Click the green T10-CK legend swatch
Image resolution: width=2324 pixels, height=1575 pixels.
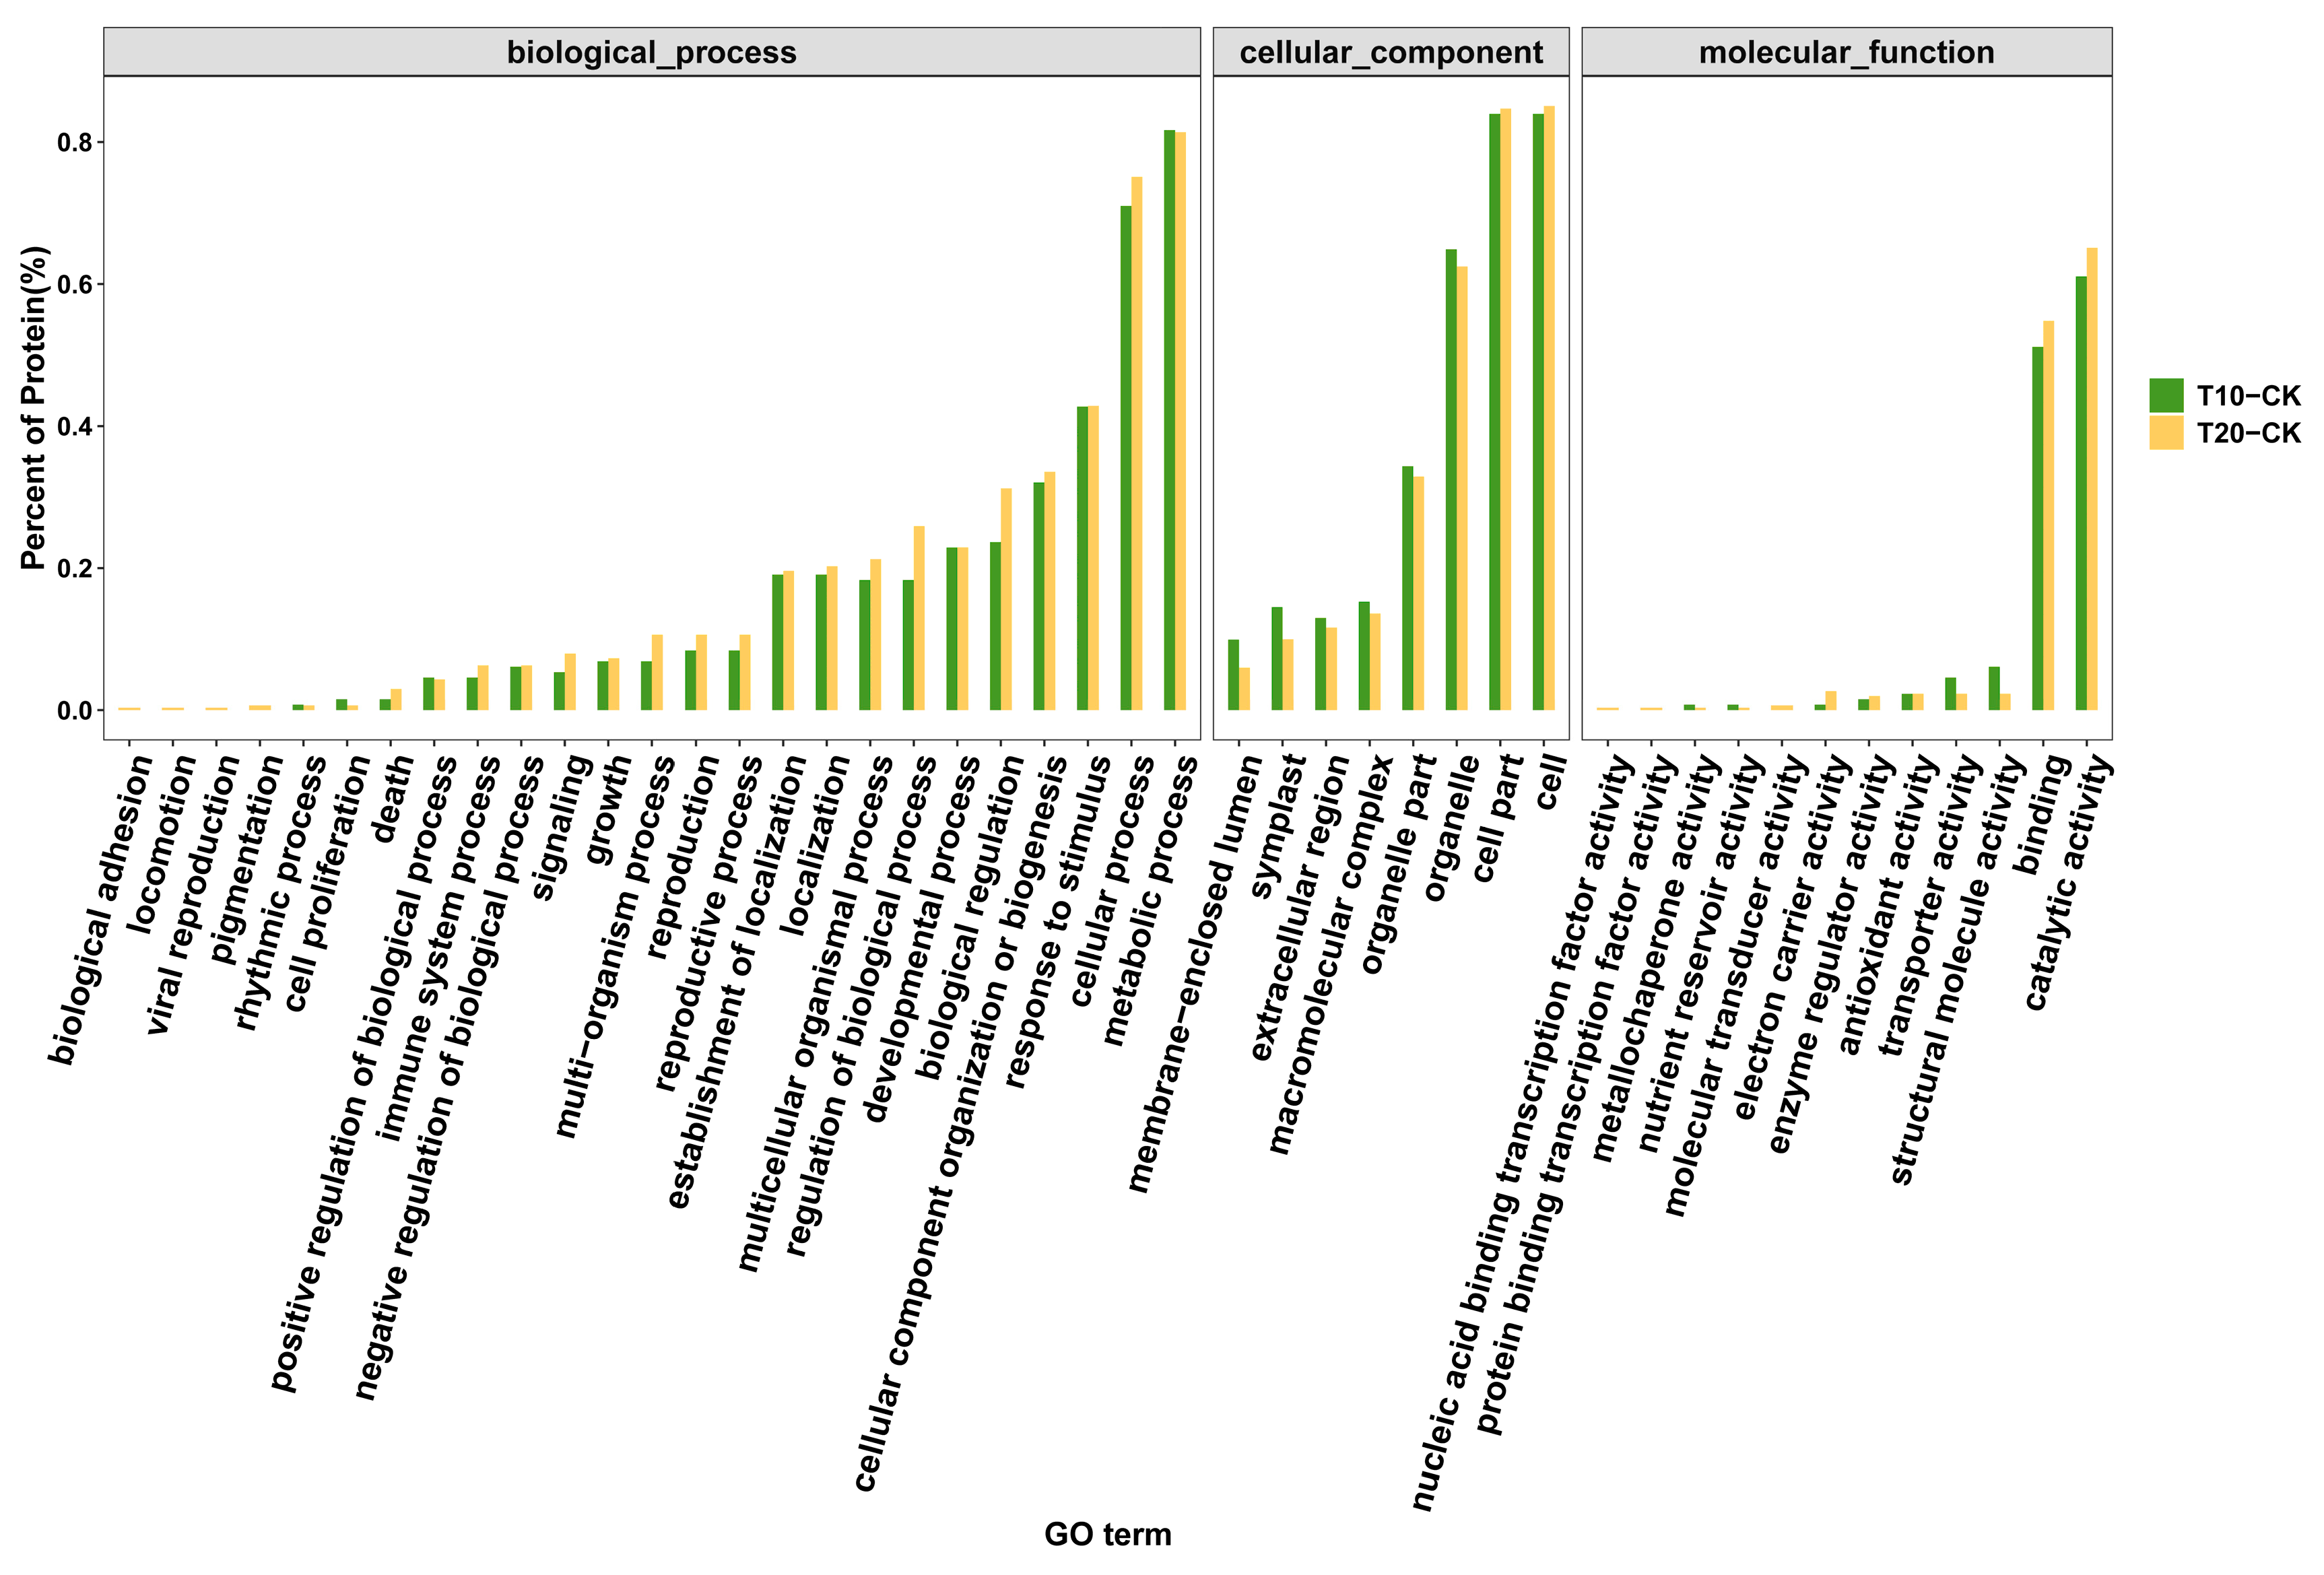(2166, 396)
